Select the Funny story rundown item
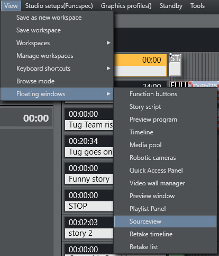The image size is (219, 256). [x=89, y=179]
